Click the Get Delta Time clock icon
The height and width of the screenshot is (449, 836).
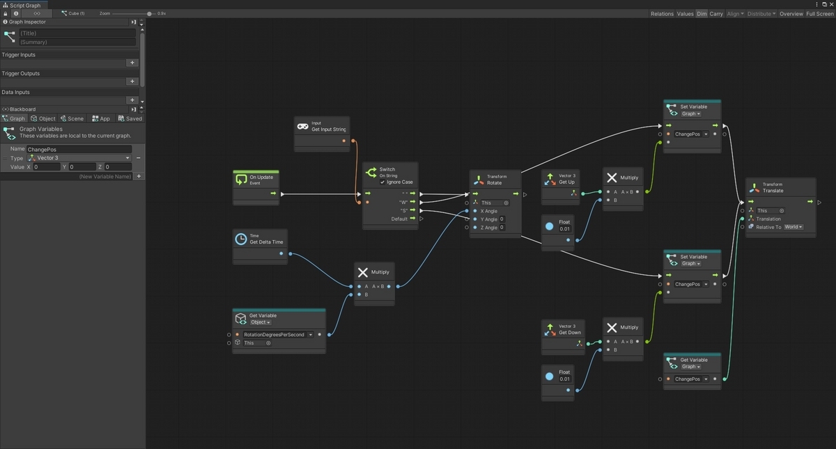click(x=241, y=239)
